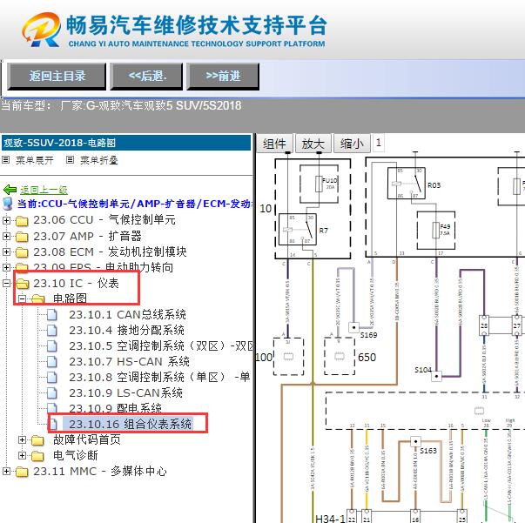Go back with the <<后退 button
Screen dimensions: 525x523
146,77
